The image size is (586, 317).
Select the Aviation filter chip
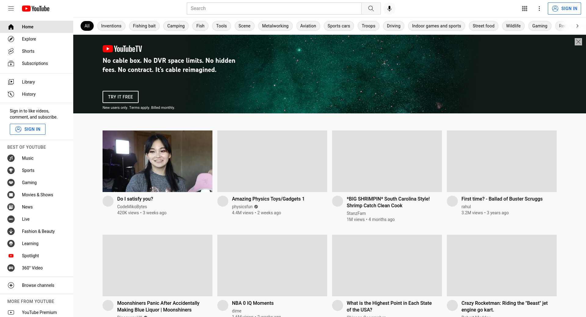(x=308, y=26)
